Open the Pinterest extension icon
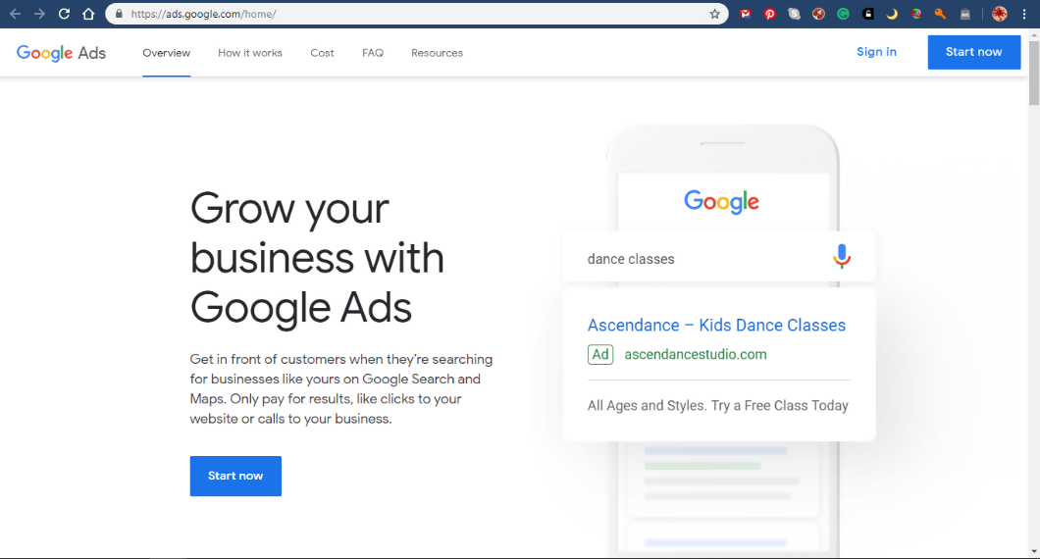The height and width of the screenshot is (559, 1040). pos(769,14)
